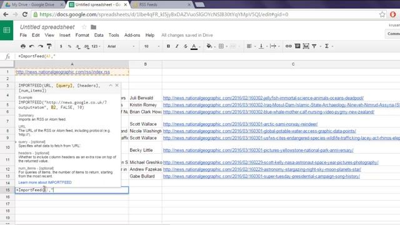Switch to My Drive browser tab

[x=33, y=4]
